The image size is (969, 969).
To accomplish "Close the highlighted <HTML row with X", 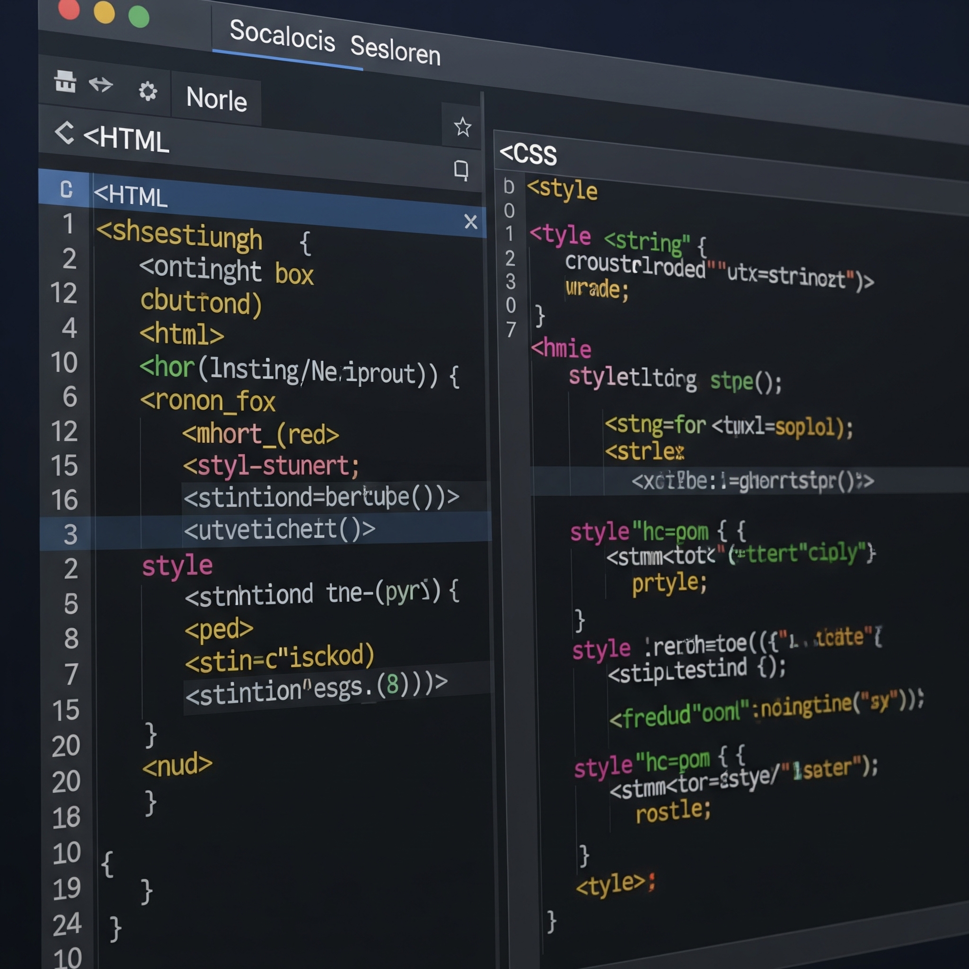I will [x=470, y=221].
